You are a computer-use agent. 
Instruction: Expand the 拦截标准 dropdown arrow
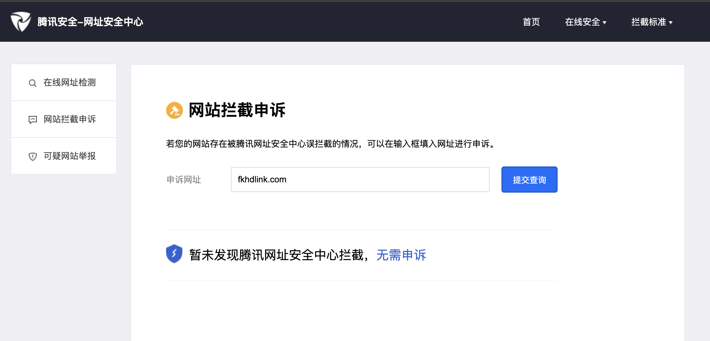pos(671,22)
